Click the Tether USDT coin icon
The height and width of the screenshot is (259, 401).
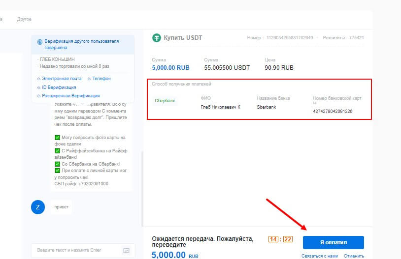coord(157,38)
